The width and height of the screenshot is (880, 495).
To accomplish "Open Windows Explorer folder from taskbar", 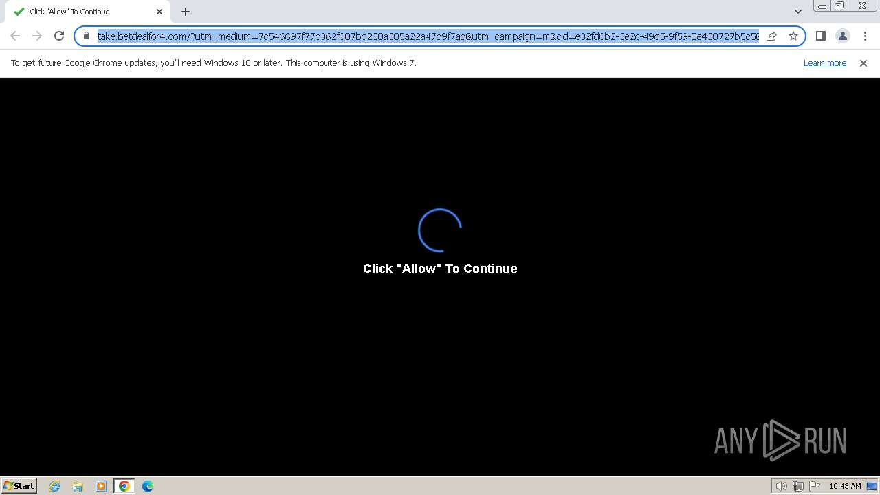I will 78,486.
